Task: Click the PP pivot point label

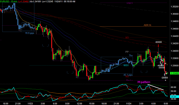Action: (x=127, y=52)
